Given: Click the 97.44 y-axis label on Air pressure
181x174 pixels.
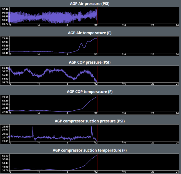Looking at the screenshot, I should point(5,9).
